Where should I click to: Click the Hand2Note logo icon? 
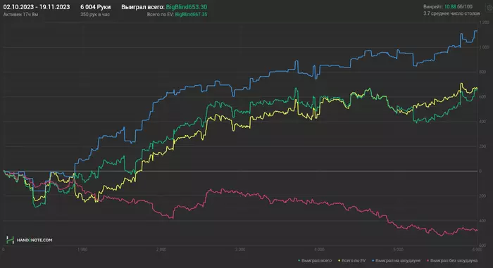coord(10,240)
